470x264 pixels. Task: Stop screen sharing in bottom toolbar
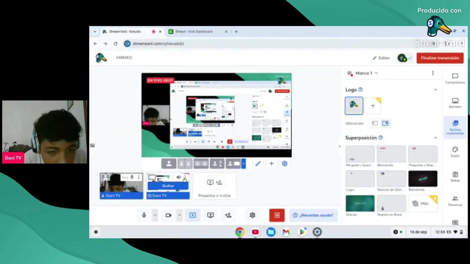point(193,215)
